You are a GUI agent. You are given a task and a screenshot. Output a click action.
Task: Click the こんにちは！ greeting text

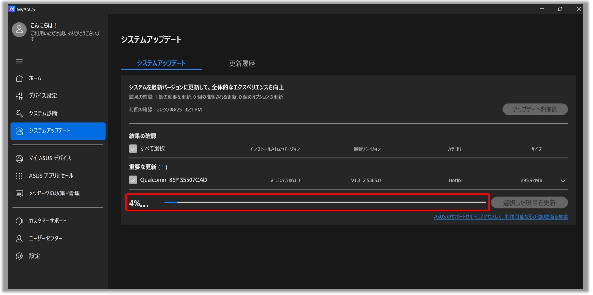coord(44,25)
